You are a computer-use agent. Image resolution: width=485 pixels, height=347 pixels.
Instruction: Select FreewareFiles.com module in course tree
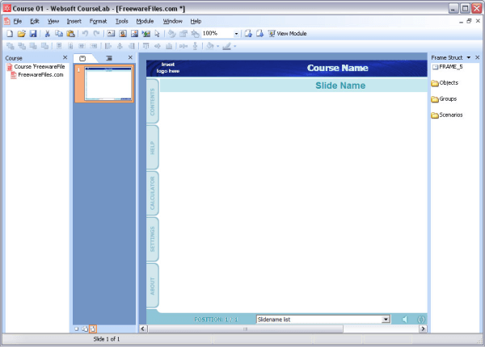(x=37, y=75)
